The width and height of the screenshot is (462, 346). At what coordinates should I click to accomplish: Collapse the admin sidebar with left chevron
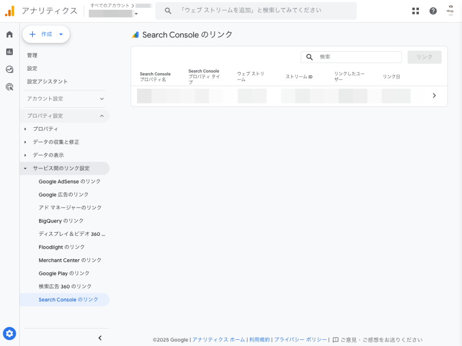coord(100,338)
